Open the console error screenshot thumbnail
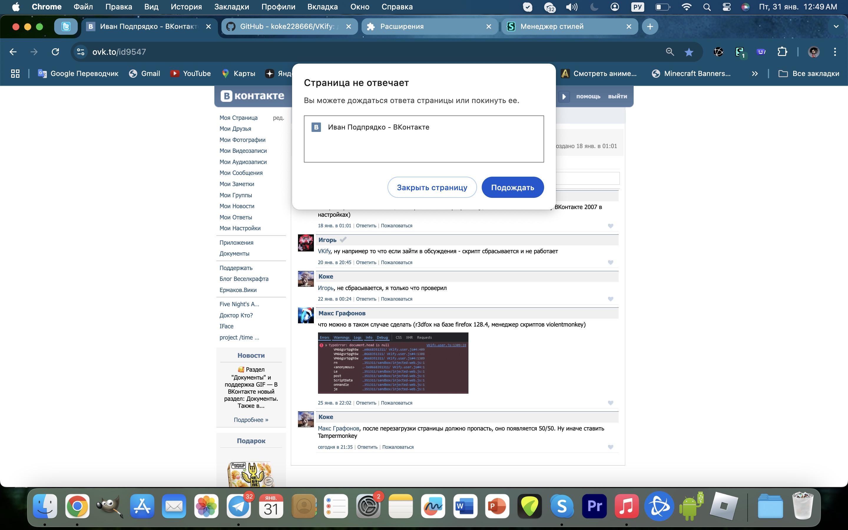The width and height of the screenshot is (848, 530). coord(393,363)
